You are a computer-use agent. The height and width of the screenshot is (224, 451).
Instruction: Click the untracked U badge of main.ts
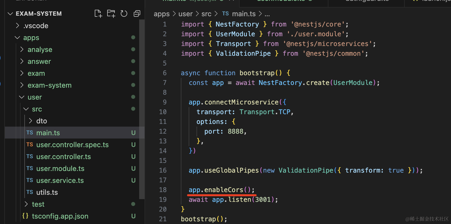click(133, 133)
